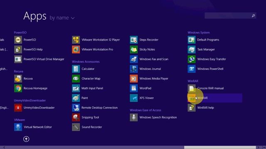
Task: Open Default Programs icon
Action: click(192, 40)
